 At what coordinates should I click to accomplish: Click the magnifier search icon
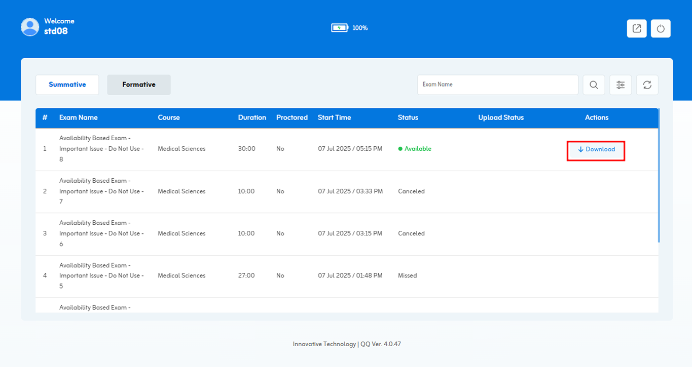pos(594,85)
